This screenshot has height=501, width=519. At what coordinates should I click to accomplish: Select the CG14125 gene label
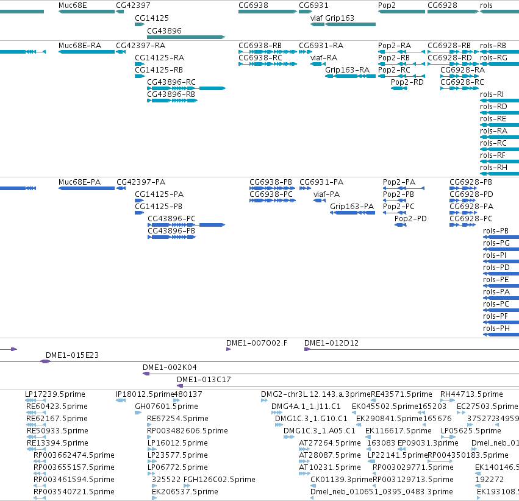tap(152, 18)
